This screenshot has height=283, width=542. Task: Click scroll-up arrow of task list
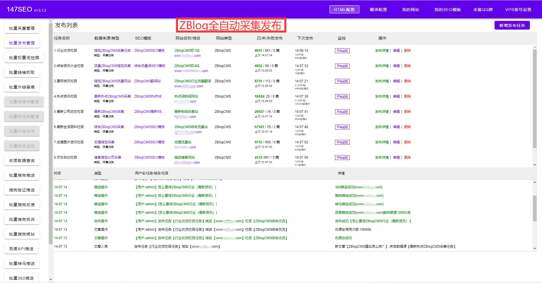535,47
